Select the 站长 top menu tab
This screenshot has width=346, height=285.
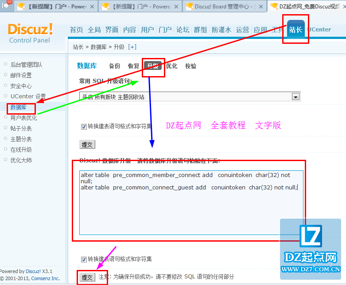click(x=295, y=30)
